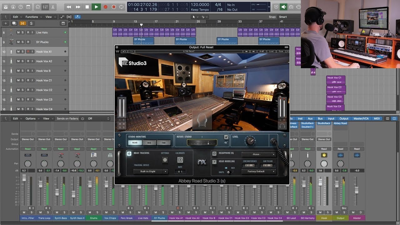Select the Hook Vox C1 region
Viewport: 400px width, 225px height.
[x=336, y=80]
